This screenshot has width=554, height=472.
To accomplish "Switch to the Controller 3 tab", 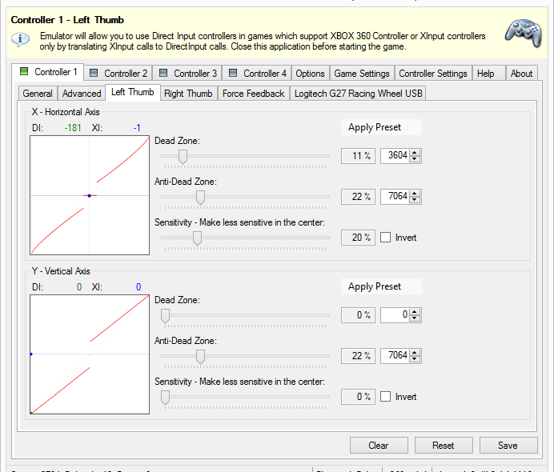I will pyautogui.click(x=188, y=74).
